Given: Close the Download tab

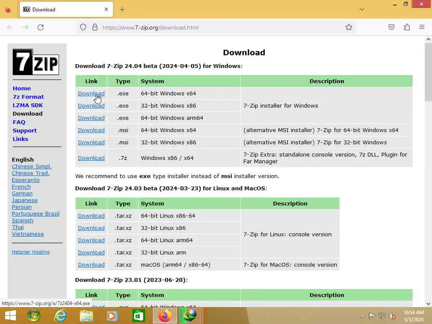Looking at the screenshot, I should [x=106, y=9].
